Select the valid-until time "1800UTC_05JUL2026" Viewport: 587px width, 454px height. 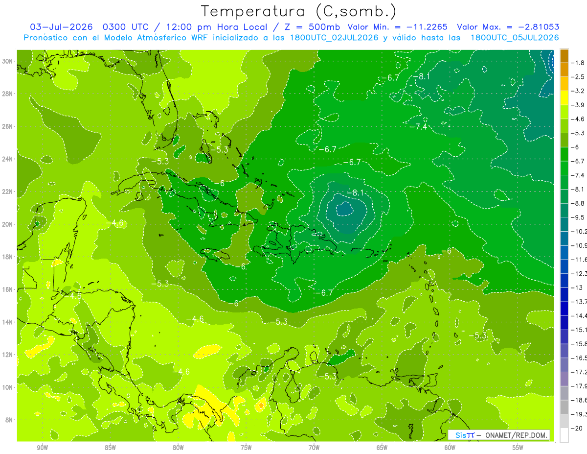tap(515, 38)
